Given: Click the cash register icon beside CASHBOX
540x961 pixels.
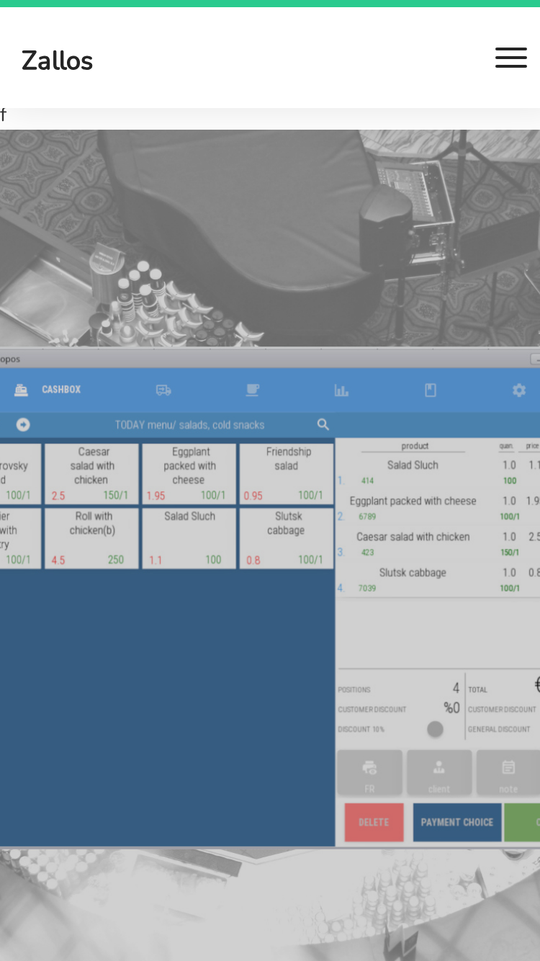Looking at the screenshot, I should [x=21, y=390].
